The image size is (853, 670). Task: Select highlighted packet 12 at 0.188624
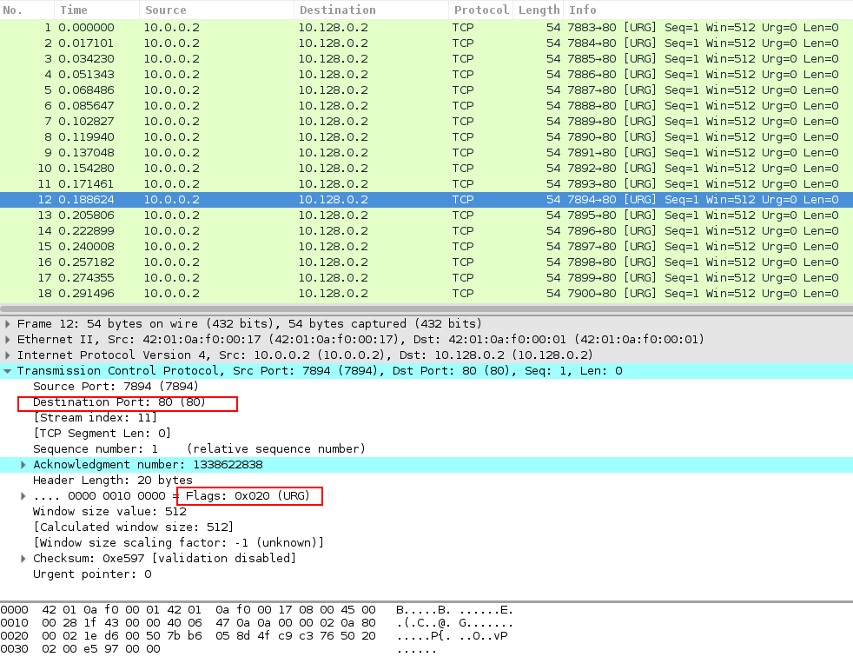426,200
